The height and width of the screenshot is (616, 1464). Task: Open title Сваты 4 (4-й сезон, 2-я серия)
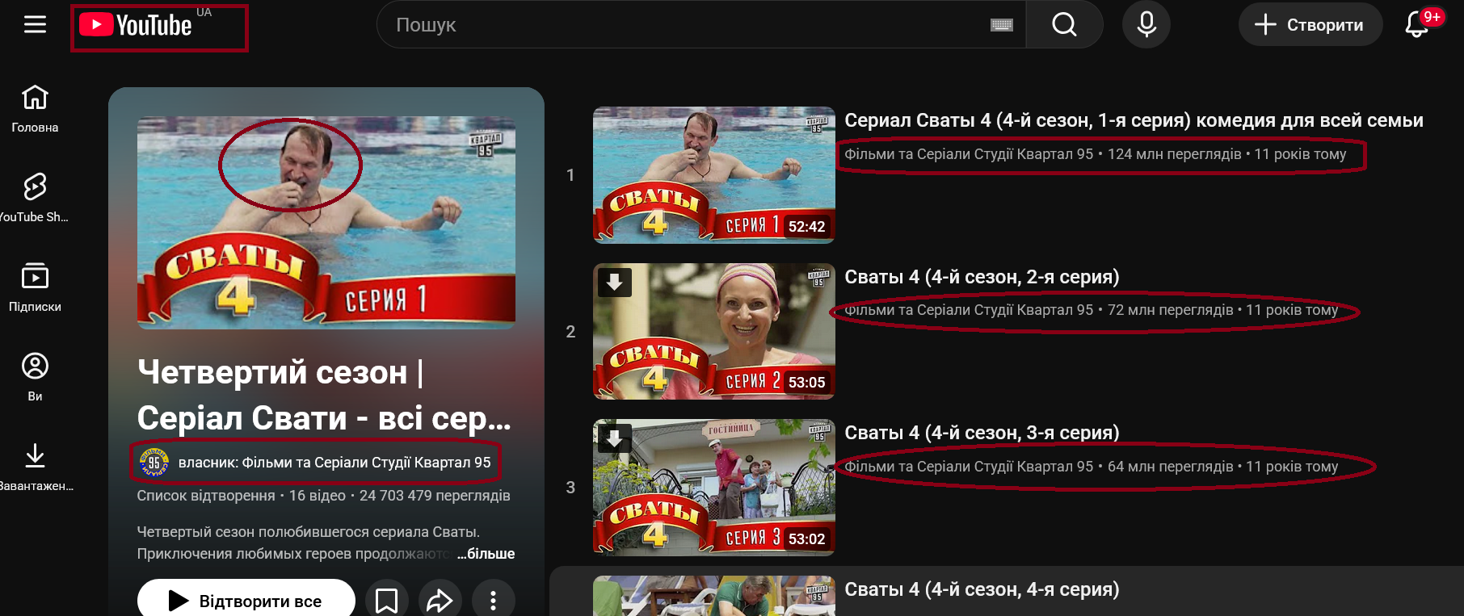(982, 277)
